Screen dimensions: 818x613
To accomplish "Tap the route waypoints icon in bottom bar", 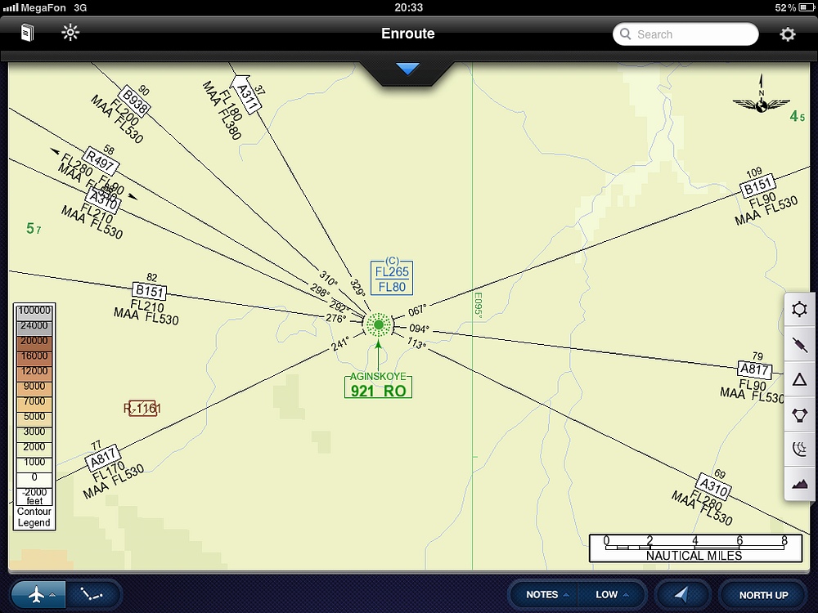I will (93, 595).
